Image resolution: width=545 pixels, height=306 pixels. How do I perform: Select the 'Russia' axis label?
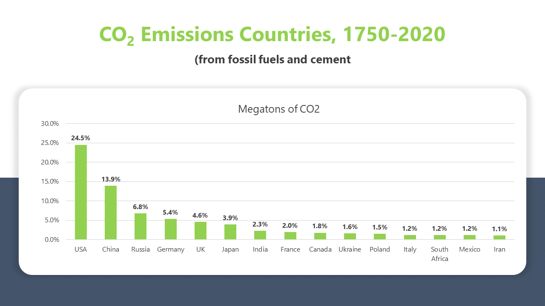[141, 249]
